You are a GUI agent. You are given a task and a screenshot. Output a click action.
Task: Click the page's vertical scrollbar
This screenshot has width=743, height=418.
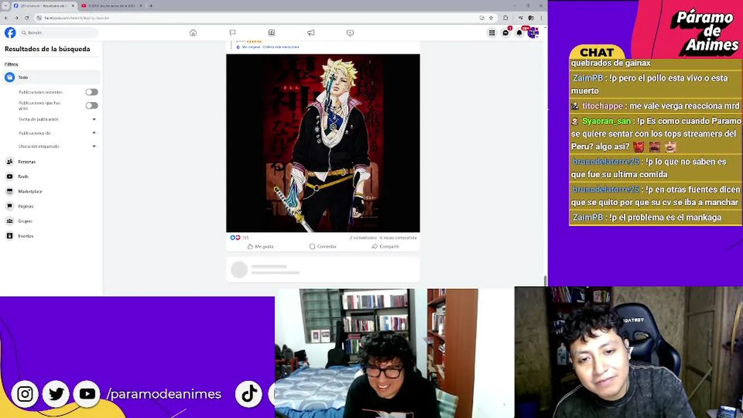pos(545,280)
